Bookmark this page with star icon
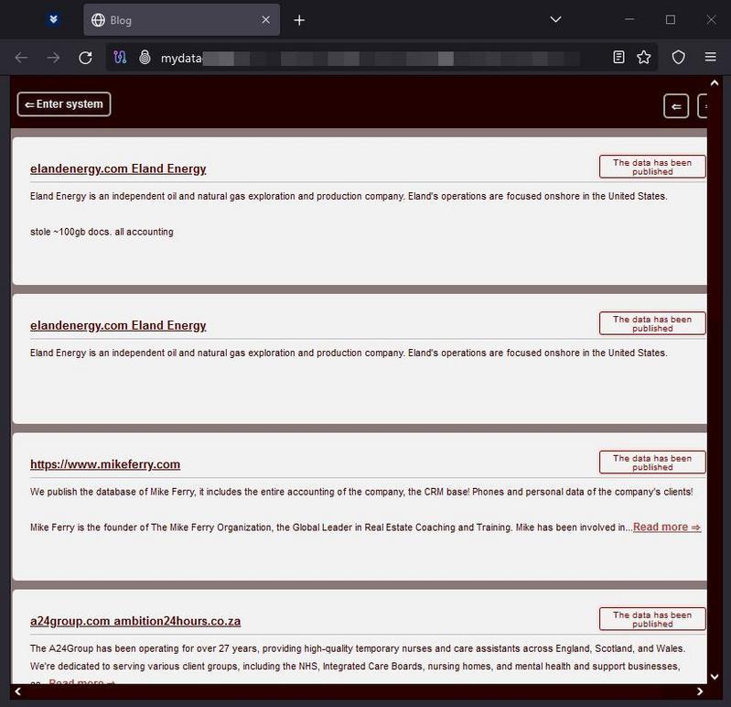Viewport: 731px width, 707px height. [644, 58]
